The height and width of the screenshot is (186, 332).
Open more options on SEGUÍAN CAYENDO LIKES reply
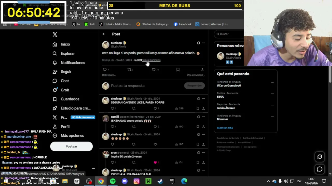203,98
